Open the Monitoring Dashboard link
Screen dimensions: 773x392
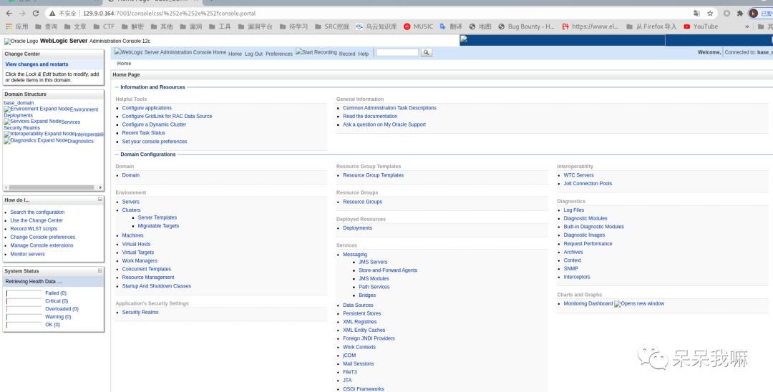point(588,304)
